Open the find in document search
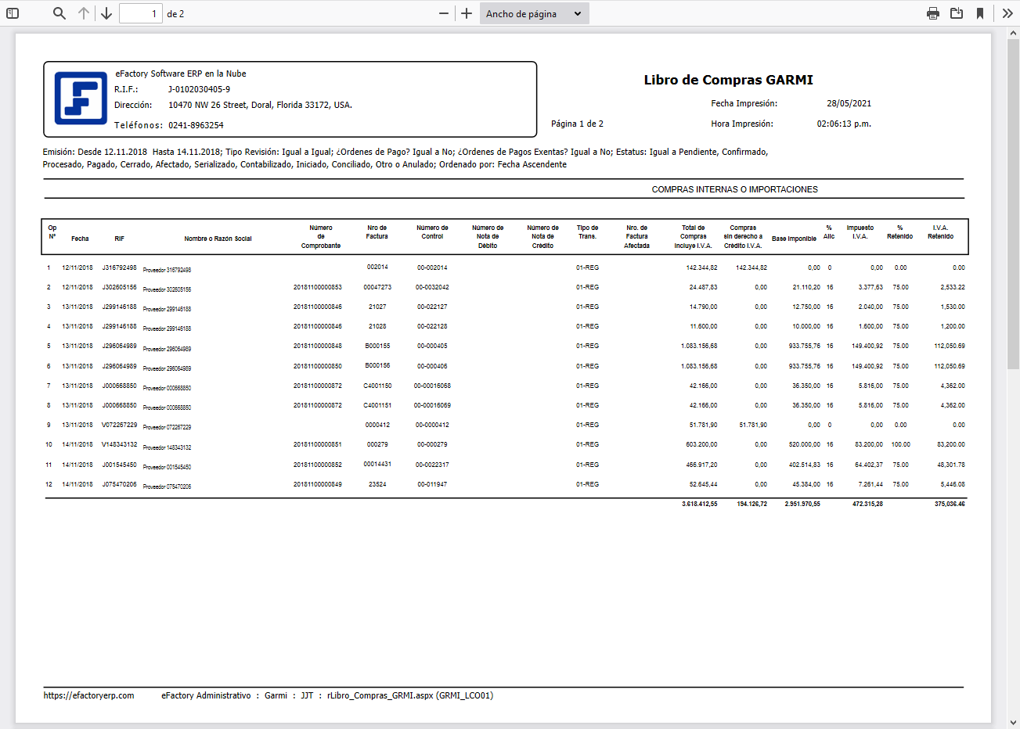The image size is (1020, 729). click(59, 13)
